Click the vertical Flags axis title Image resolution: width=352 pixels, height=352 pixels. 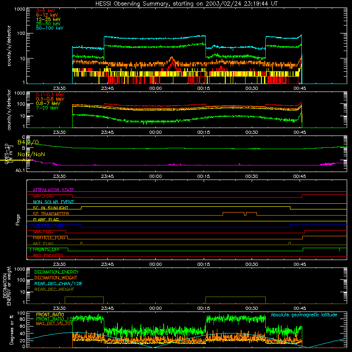(18, 220)
